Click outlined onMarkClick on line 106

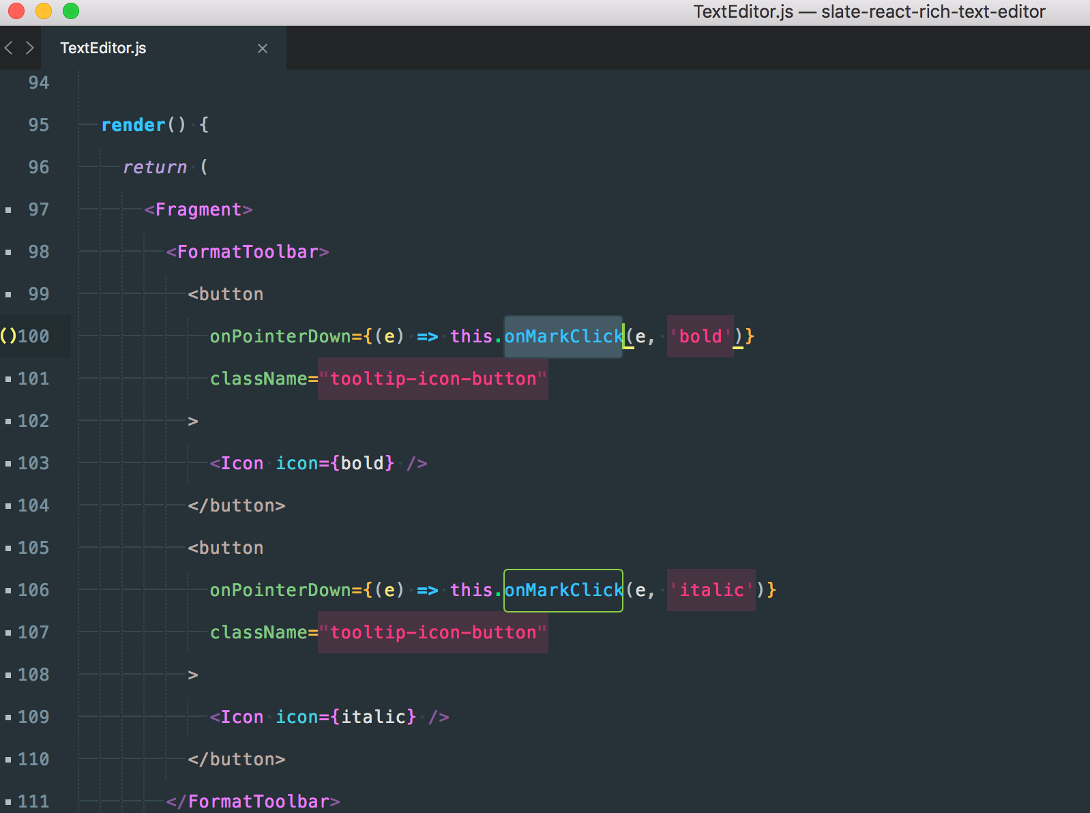(x=563, y=590)
